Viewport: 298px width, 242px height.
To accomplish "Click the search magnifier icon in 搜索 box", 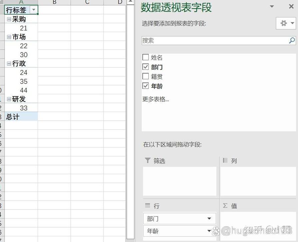I will 292,40.
